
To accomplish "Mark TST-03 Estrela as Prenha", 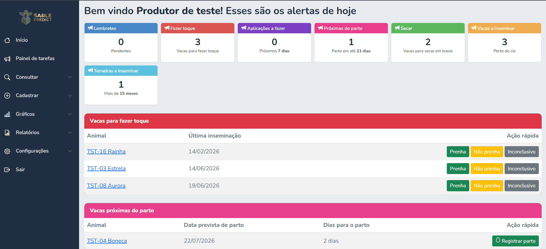I will pos(458,169).
